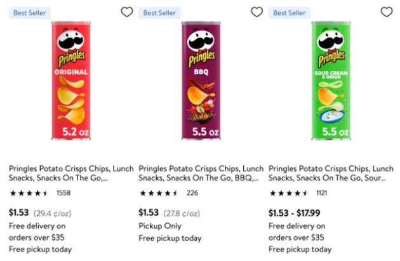
Task: Click the Best Seller badge on Original
Action: point(30,13)
